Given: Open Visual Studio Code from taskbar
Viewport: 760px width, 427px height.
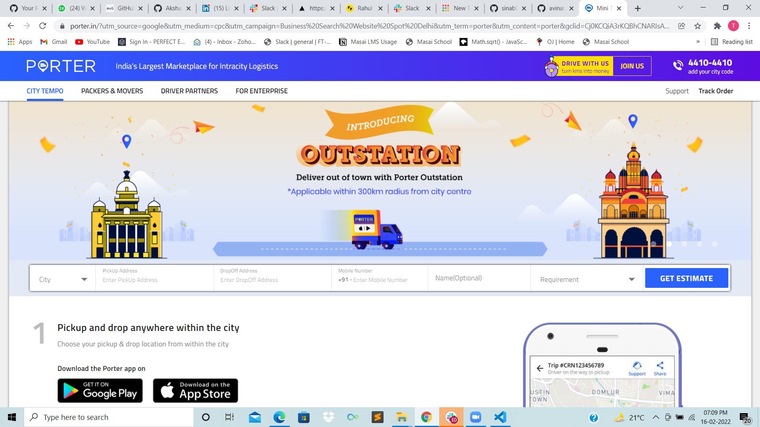Looking at the screenshot, I should click(500, 417).
